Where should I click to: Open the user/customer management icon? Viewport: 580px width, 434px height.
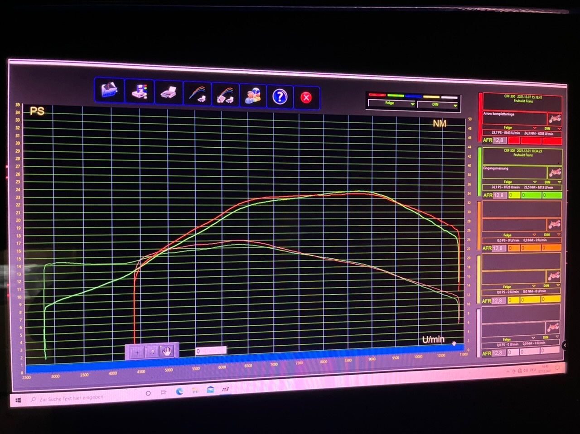[253, 96]
